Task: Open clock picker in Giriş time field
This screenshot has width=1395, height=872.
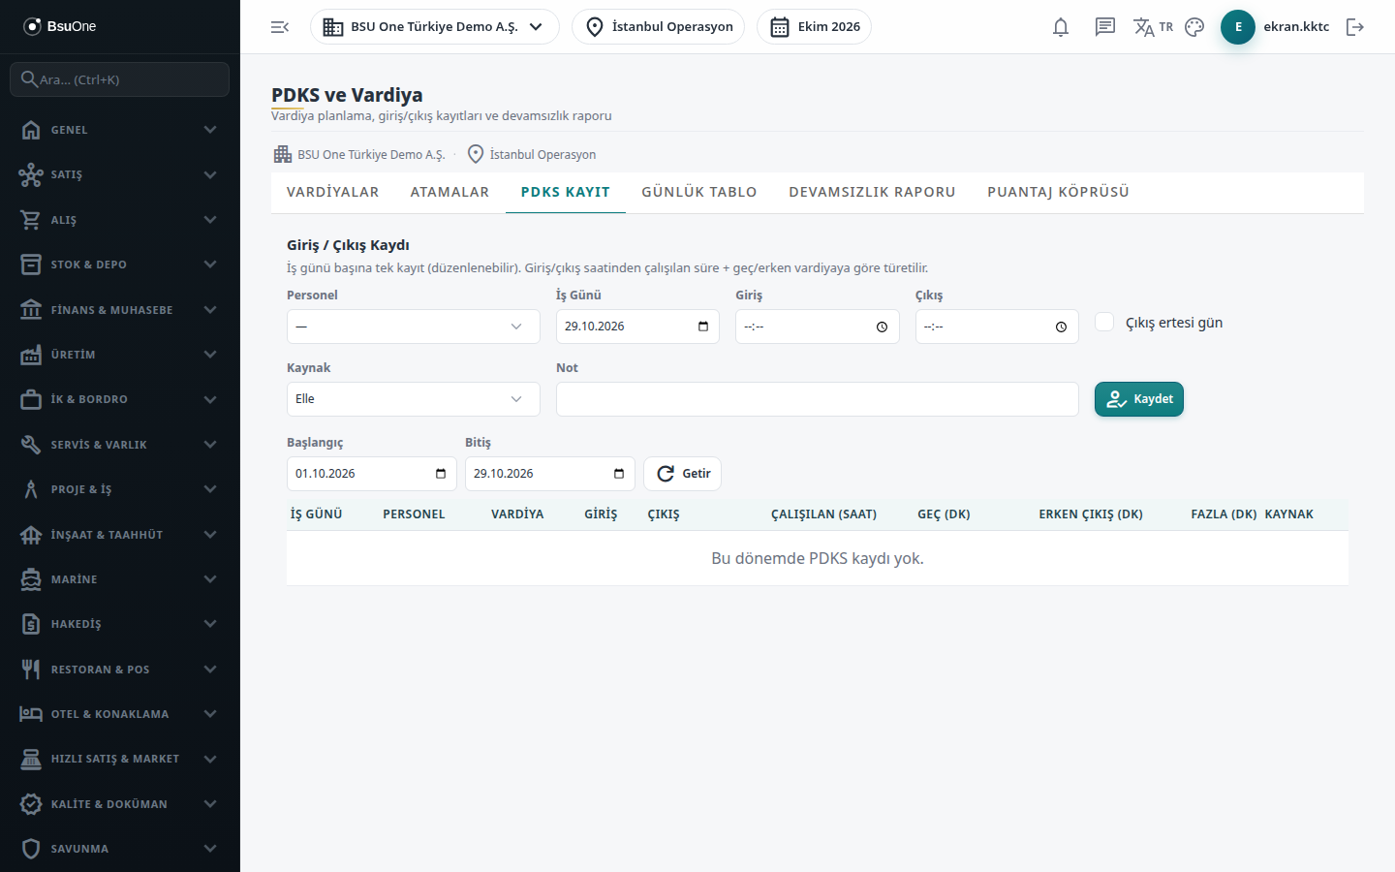Action: (x=882, y=327)
